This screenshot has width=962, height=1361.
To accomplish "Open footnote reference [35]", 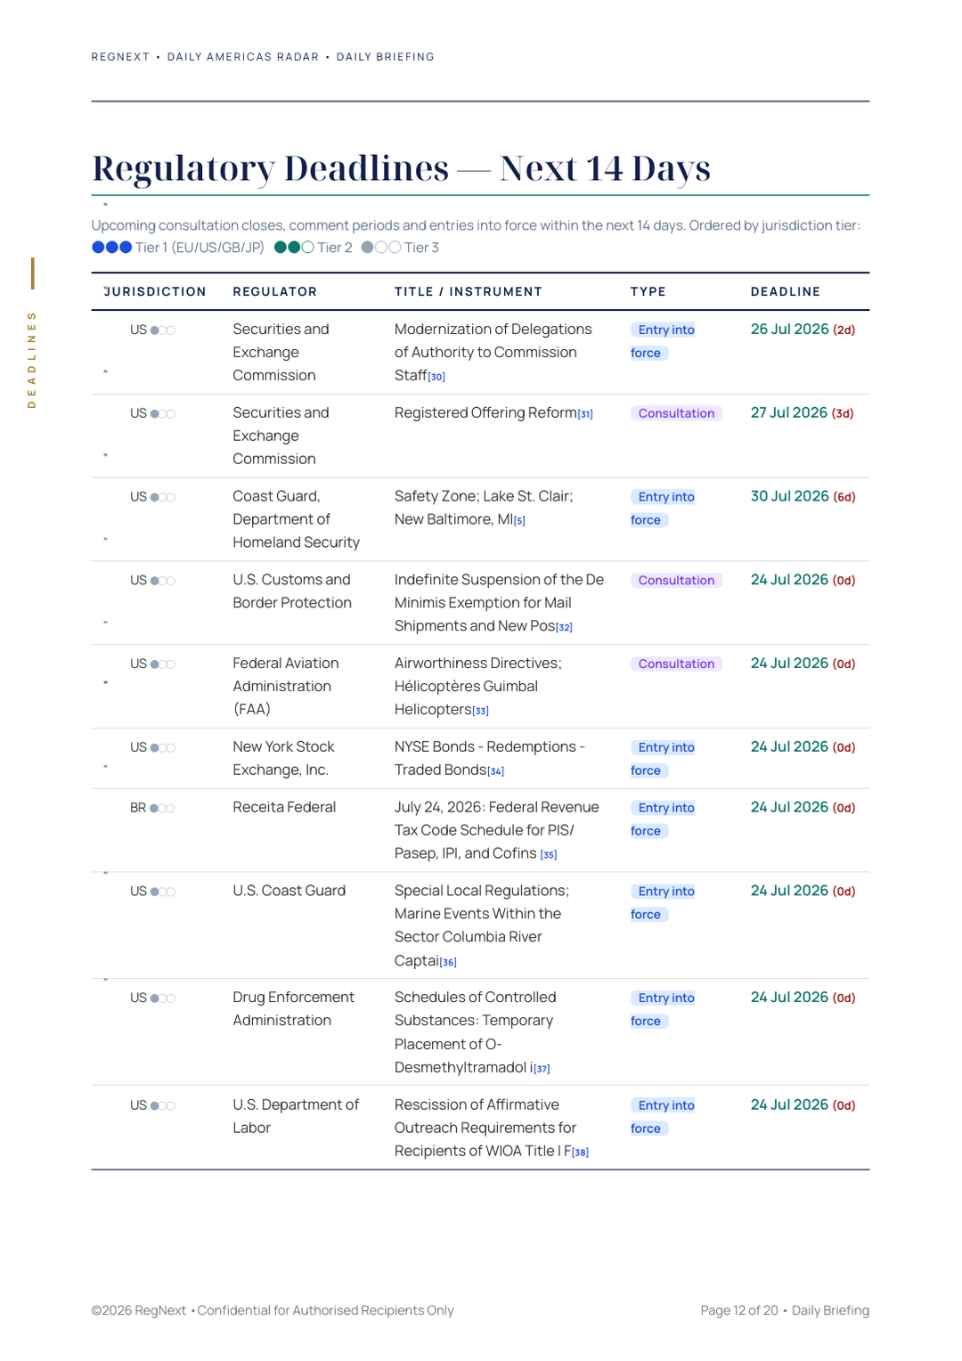I will pos(549,855).
